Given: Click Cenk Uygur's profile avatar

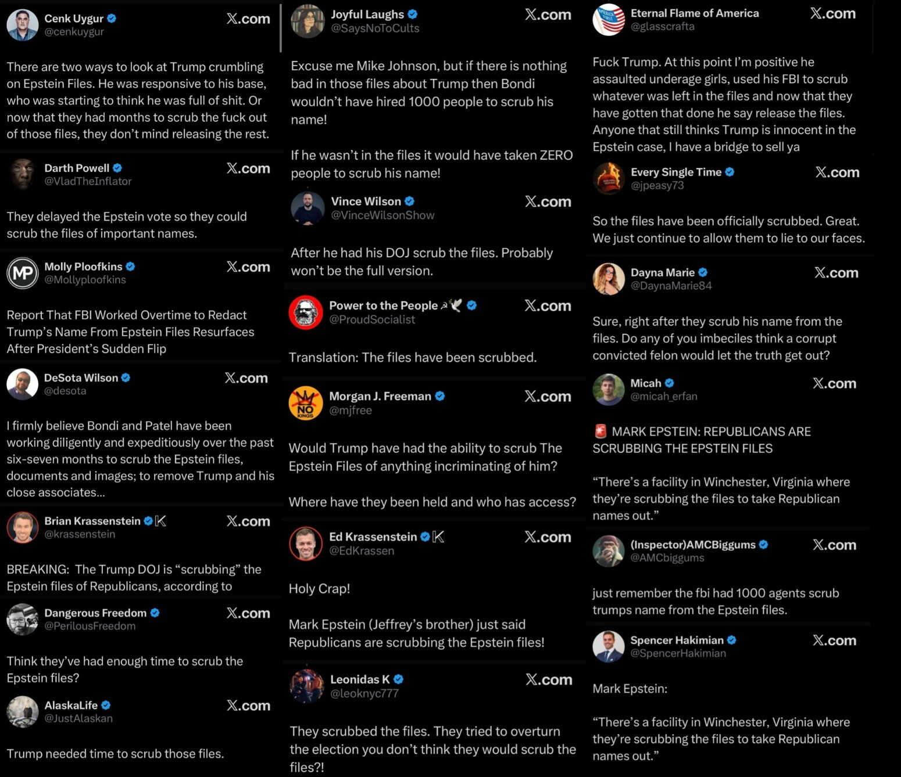Looking at the screenshot, I should pos(23,25).
